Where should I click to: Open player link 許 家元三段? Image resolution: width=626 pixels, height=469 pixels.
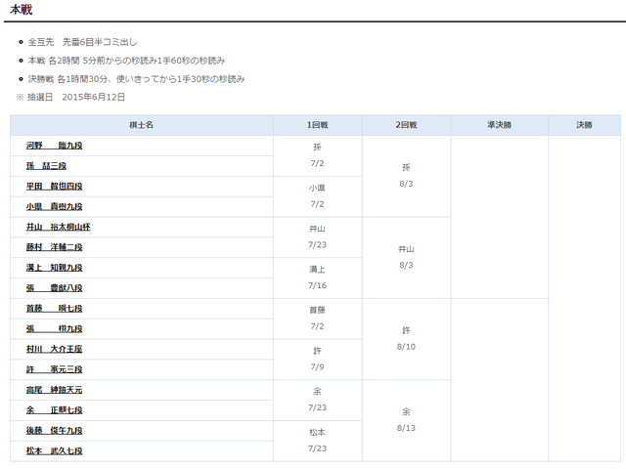pyautogui.click(x=55, y=369)
